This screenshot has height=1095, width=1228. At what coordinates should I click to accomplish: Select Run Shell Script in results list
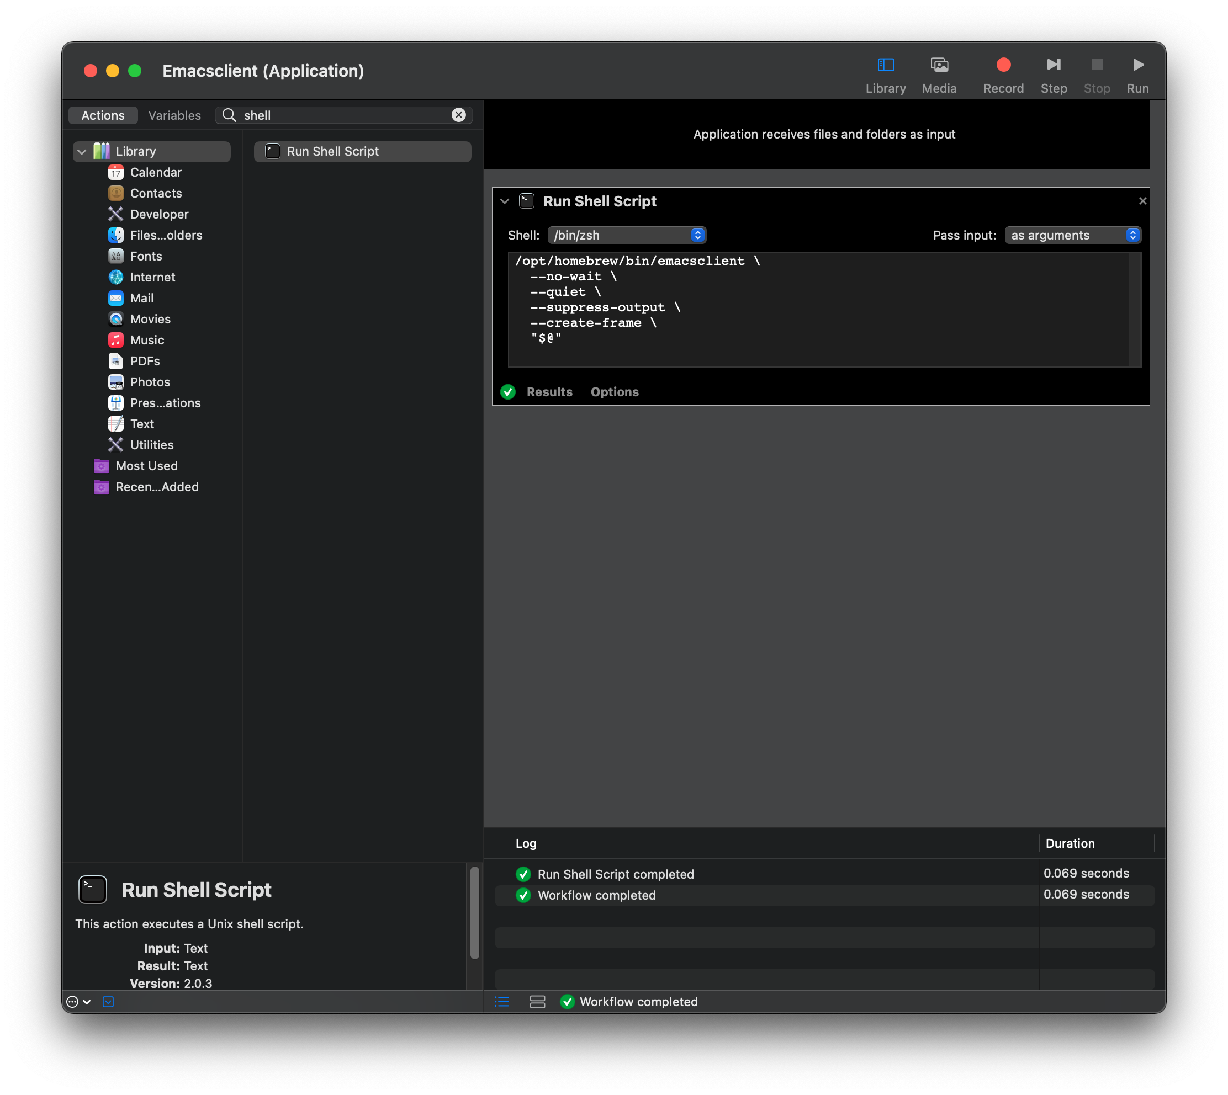pyautogui.click(x=362, y=152)
